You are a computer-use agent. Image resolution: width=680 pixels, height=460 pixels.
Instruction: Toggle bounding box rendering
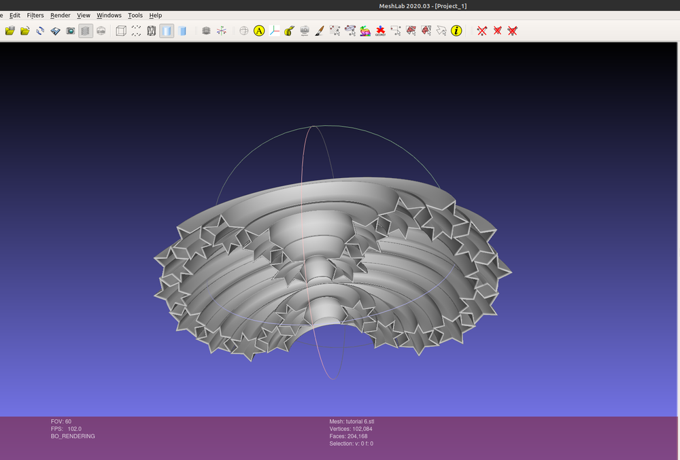pyautogui.click(x=121, y=31)
